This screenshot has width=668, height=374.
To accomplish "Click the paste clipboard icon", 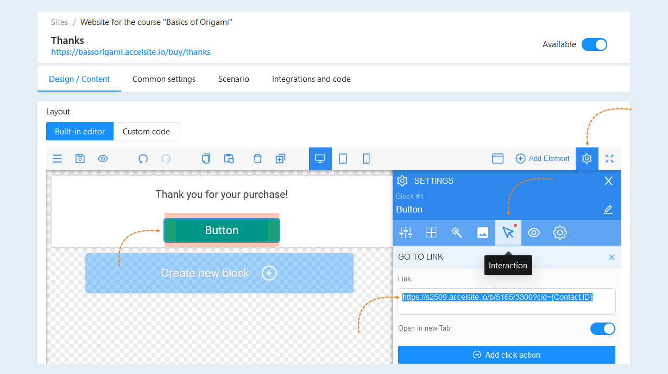I will [229, 159].
